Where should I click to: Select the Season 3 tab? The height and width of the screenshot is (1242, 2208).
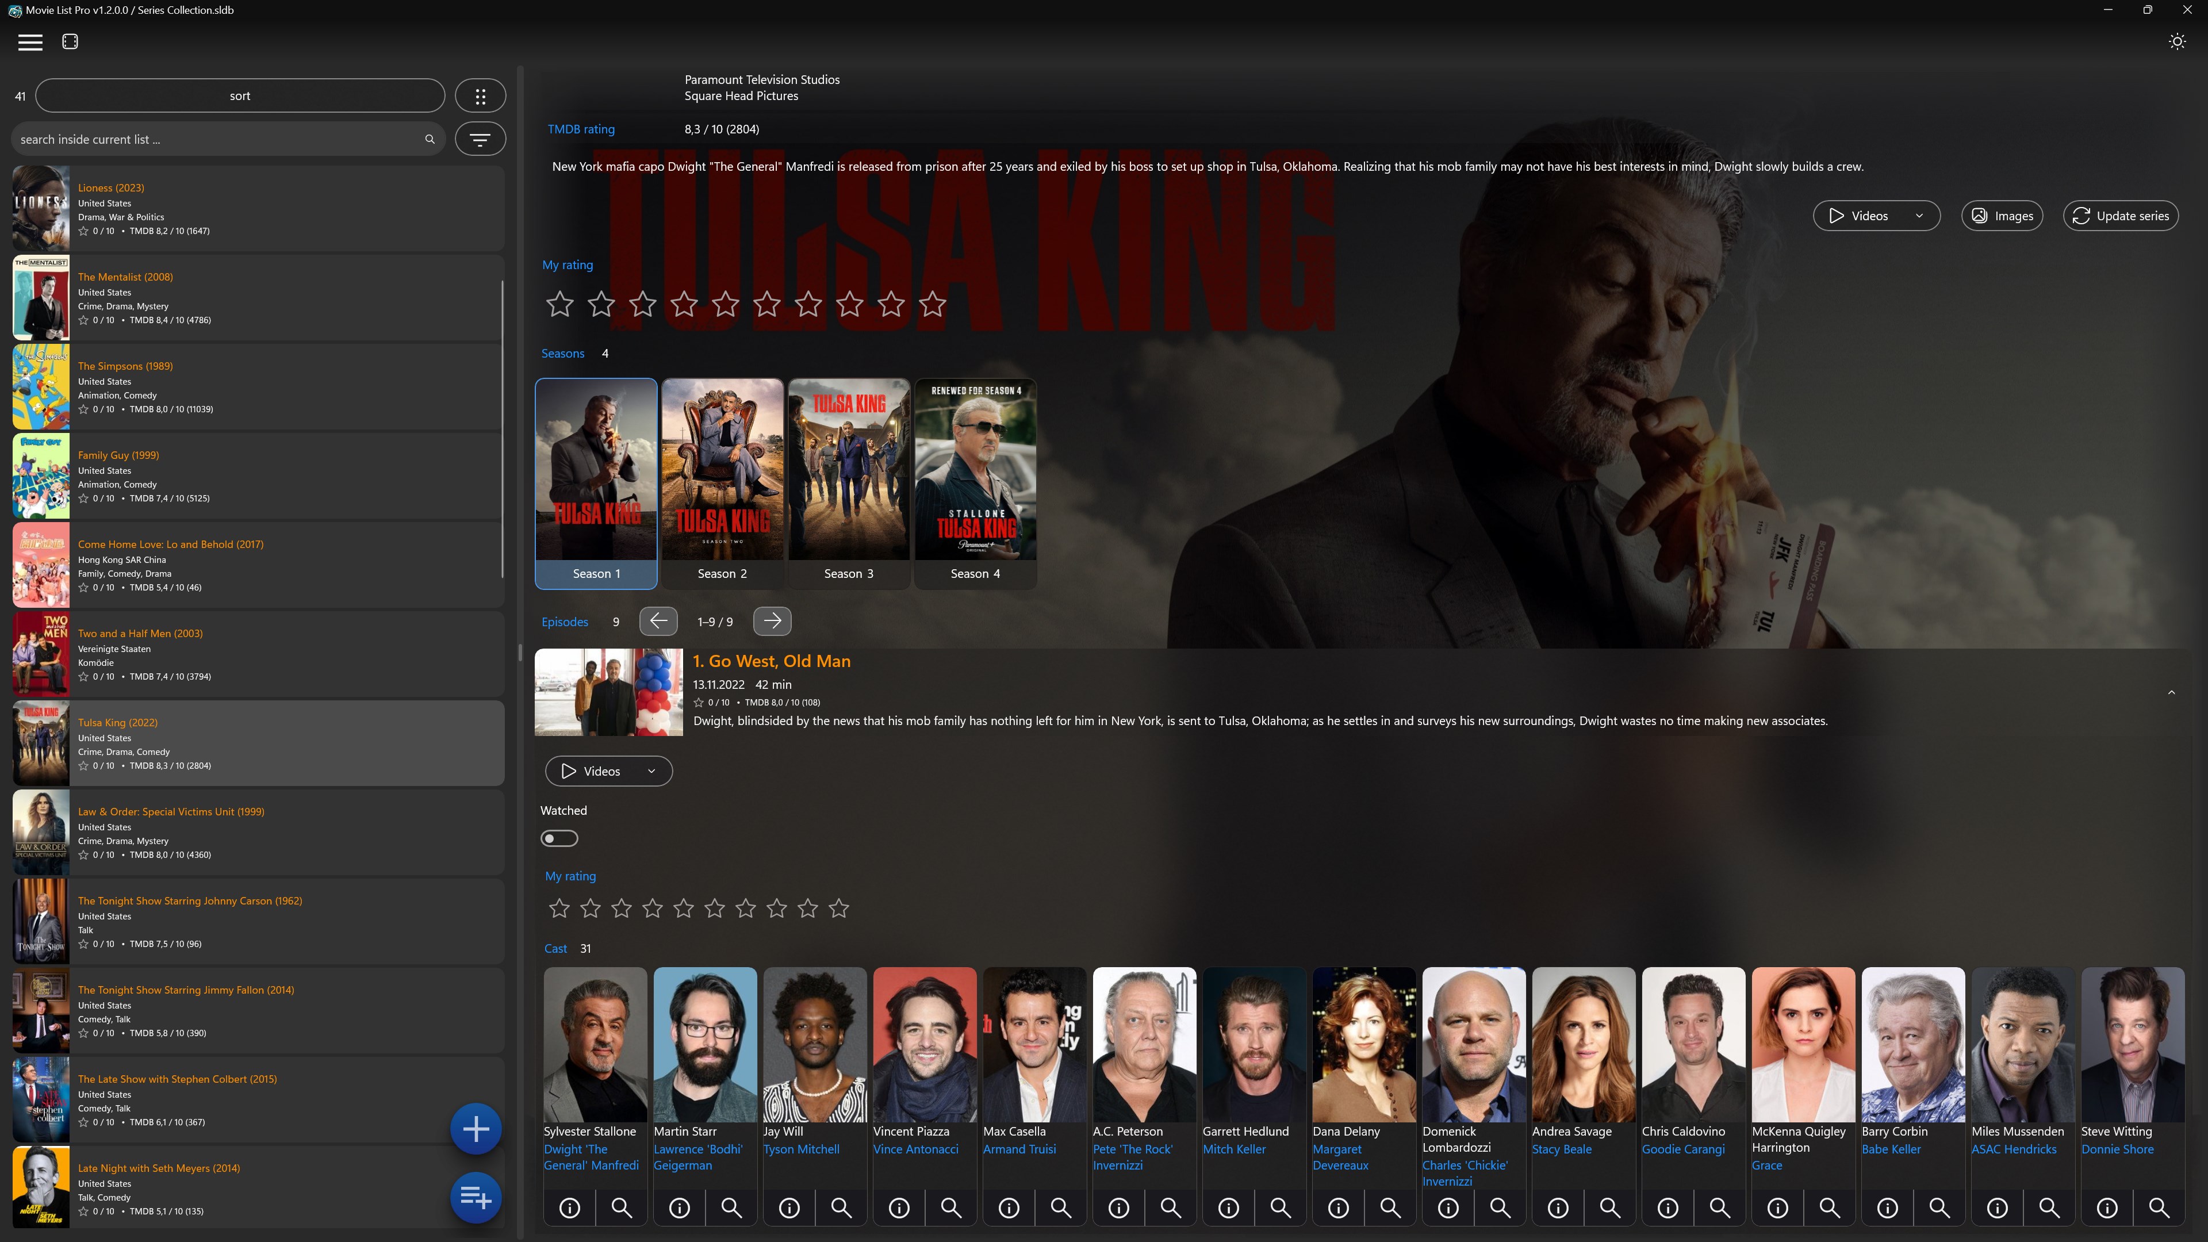pos(849,484)
